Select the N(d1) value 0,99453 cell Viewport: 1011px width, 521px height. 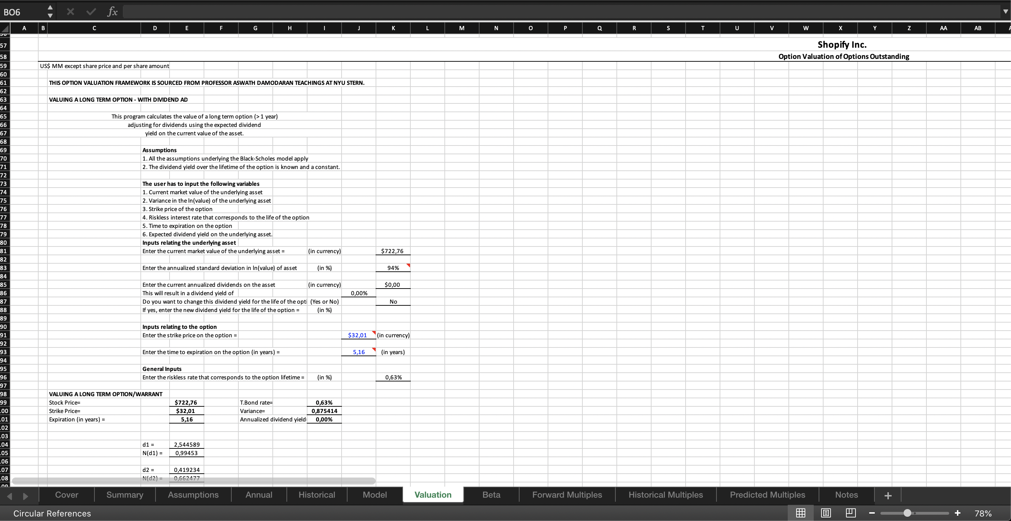pos(187,453)
